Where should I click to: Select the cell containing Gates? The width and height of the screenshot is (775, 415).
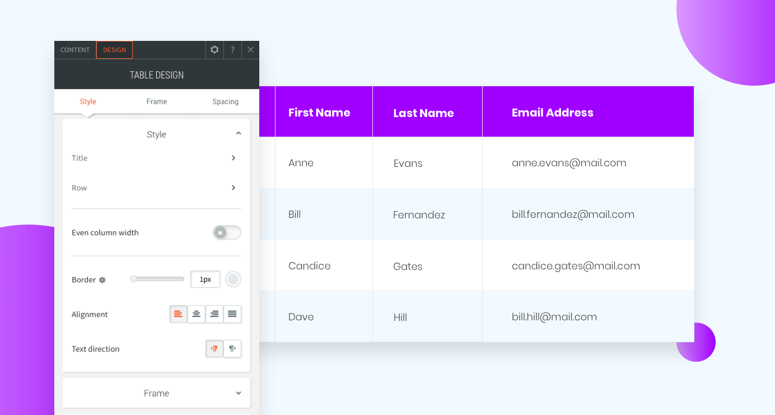click(x=427, y=265)
